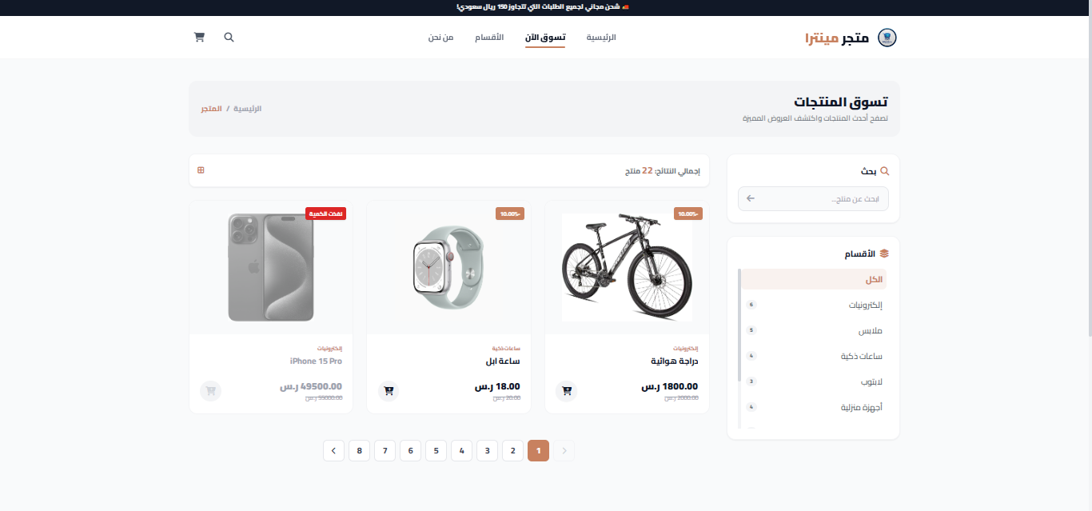Filter by لابتوب category
The image size is (1092, 511).
[814, 381]
